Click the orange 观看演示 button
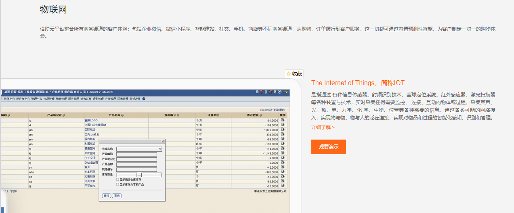The width and height of the screenshot is (514, 213). [328, 147]
